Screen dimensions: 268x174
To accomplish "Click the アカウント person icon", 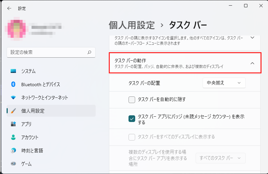I will pyautogui.click(x=13, y=137).
